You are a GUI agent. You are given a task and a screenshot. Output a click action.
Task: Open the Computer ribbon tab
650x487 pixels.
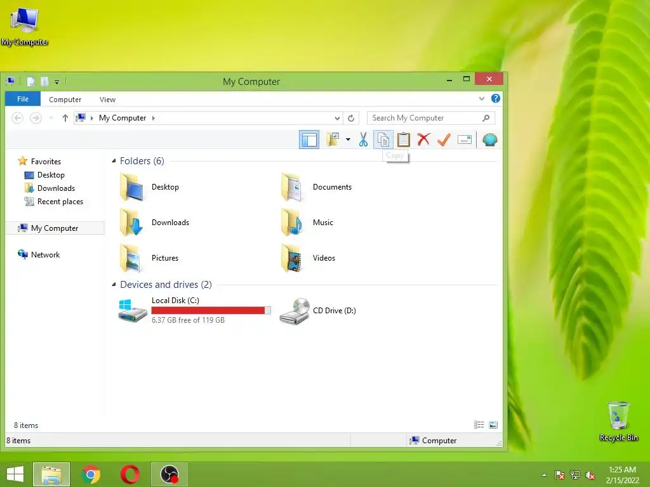pos(65,100)
